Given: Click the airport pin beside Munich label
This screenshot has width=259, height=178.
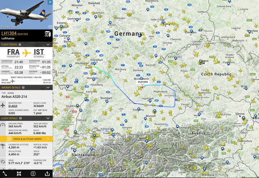Looking at the screenshot, I should 145,119.
